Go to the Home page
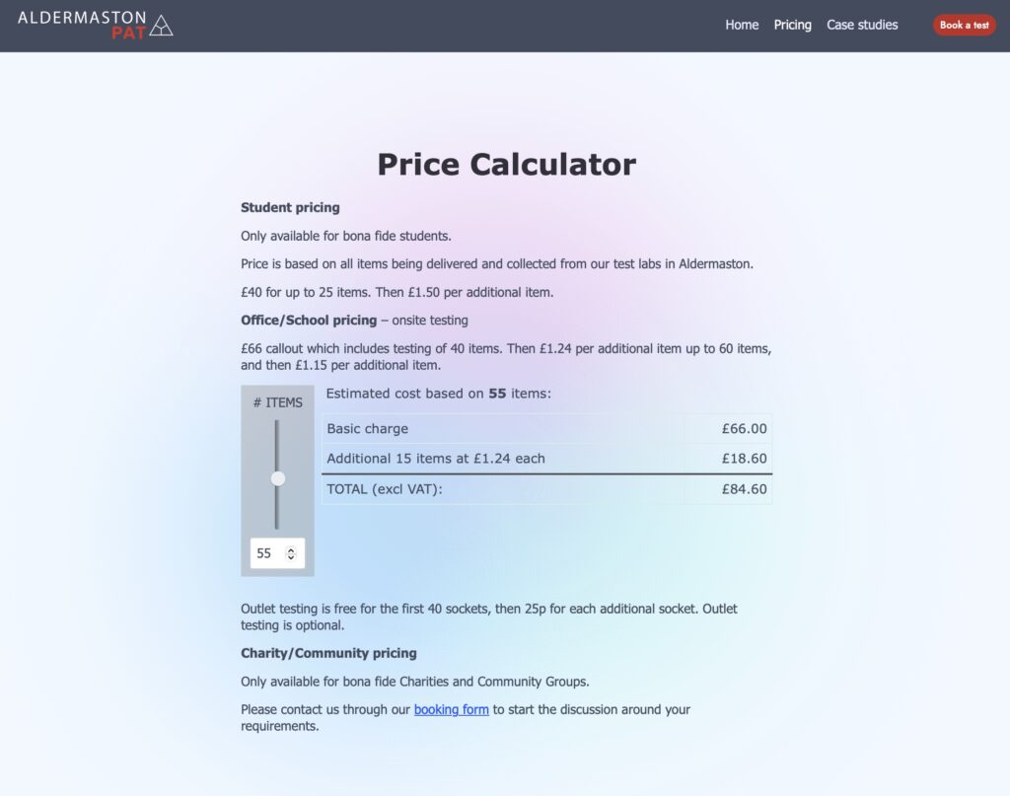This screenshot has height=796, width=1010. point(742,25)
